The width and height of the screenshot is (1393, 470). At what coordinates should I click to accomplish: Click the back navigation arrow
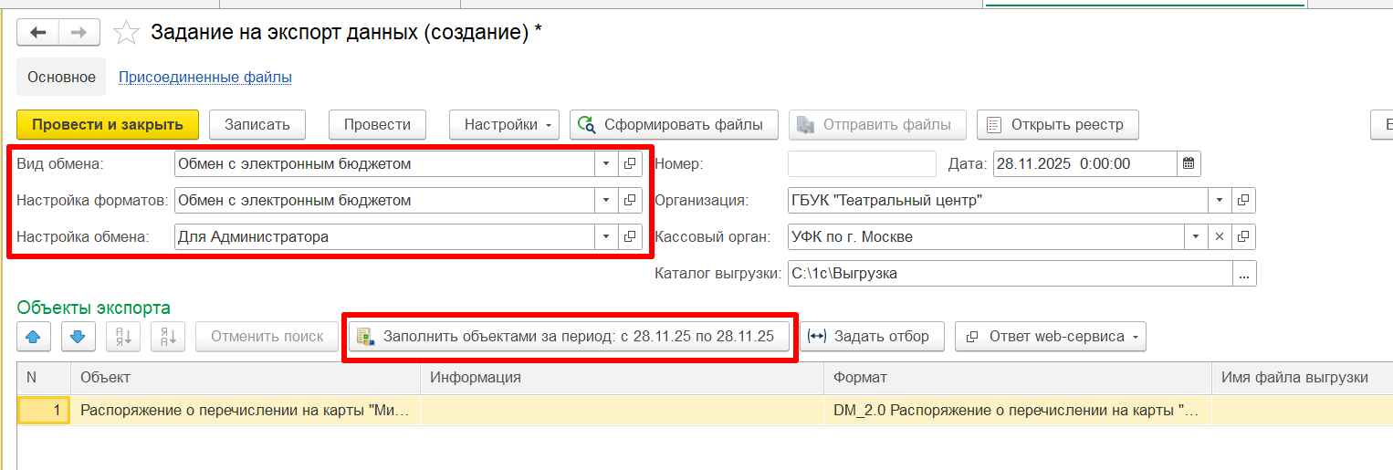coord(37,33)
